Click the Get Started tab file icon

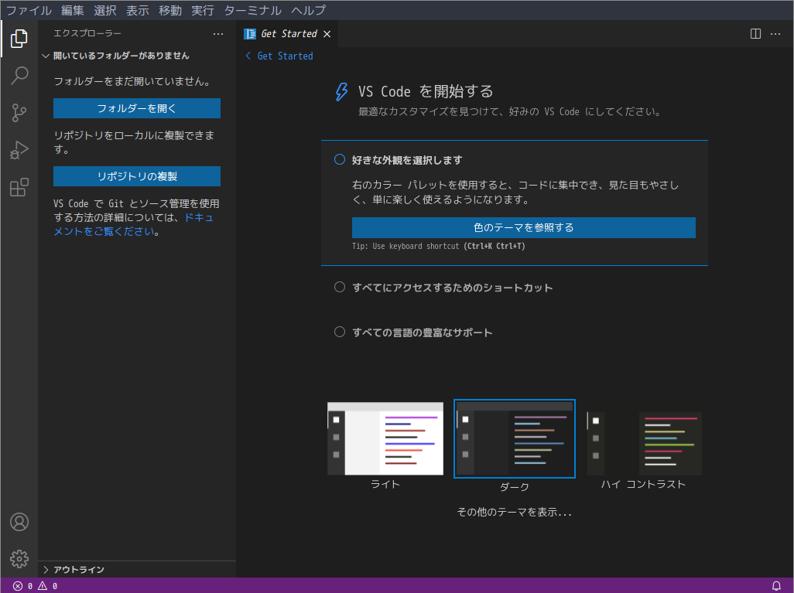(x=250, y=34)
